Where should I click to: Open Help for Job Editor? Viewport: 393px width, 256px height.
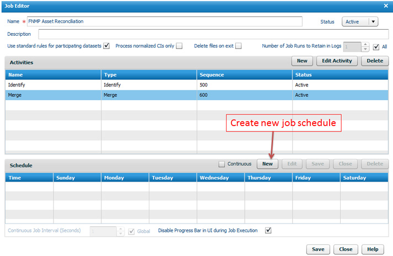click(x=373, y=249)
